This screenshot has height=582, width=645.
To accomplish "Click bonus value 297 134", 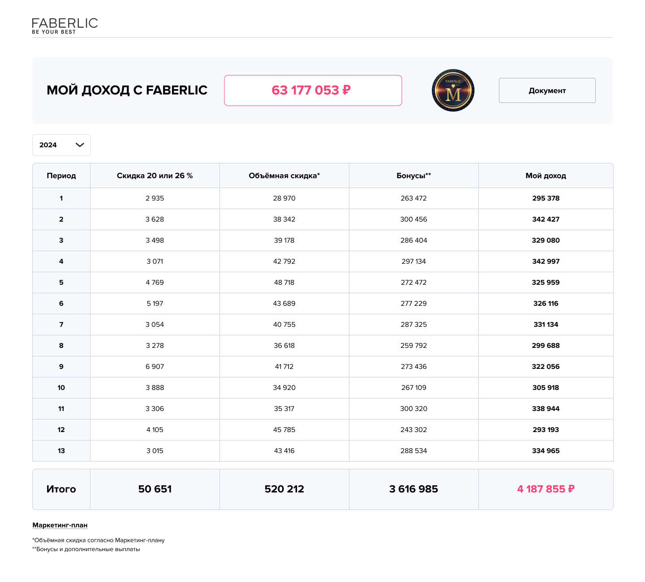I will [414, 261].
